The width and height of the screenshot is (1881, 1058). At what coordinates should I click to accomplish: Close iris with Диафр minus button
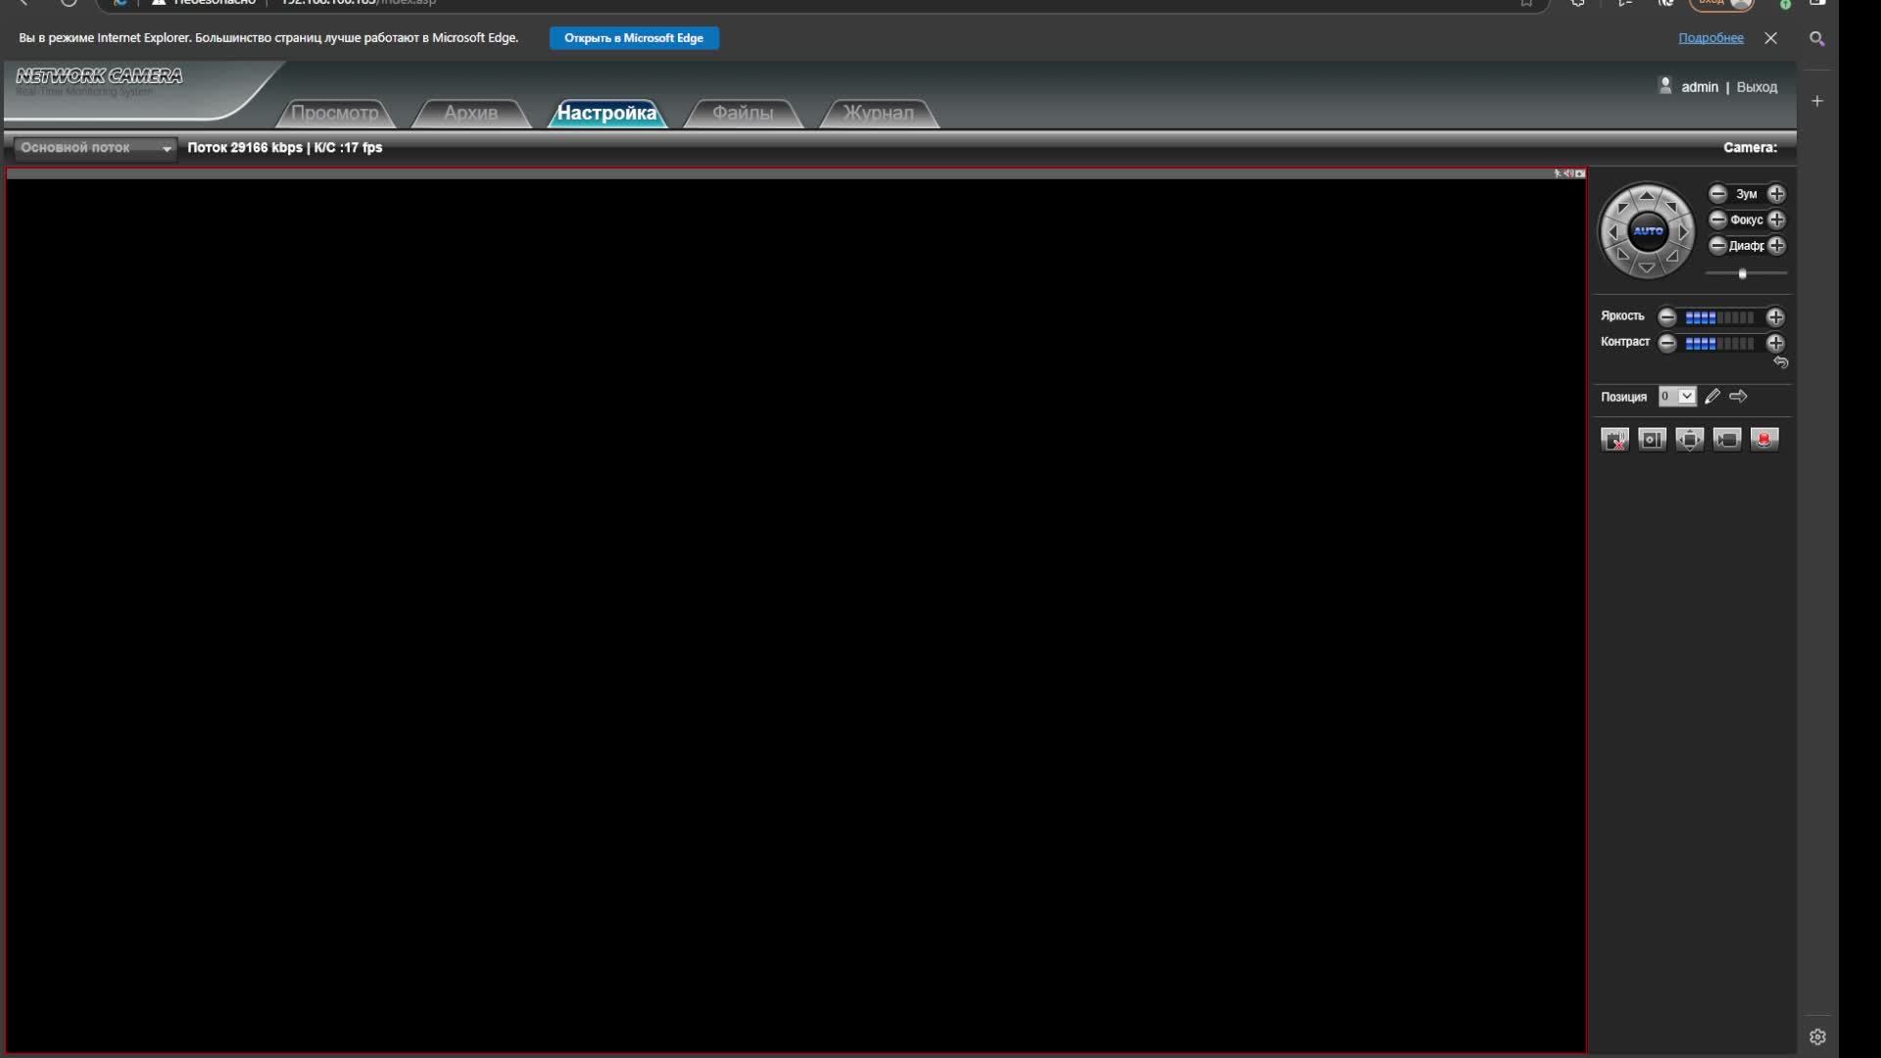[1717, 245]
